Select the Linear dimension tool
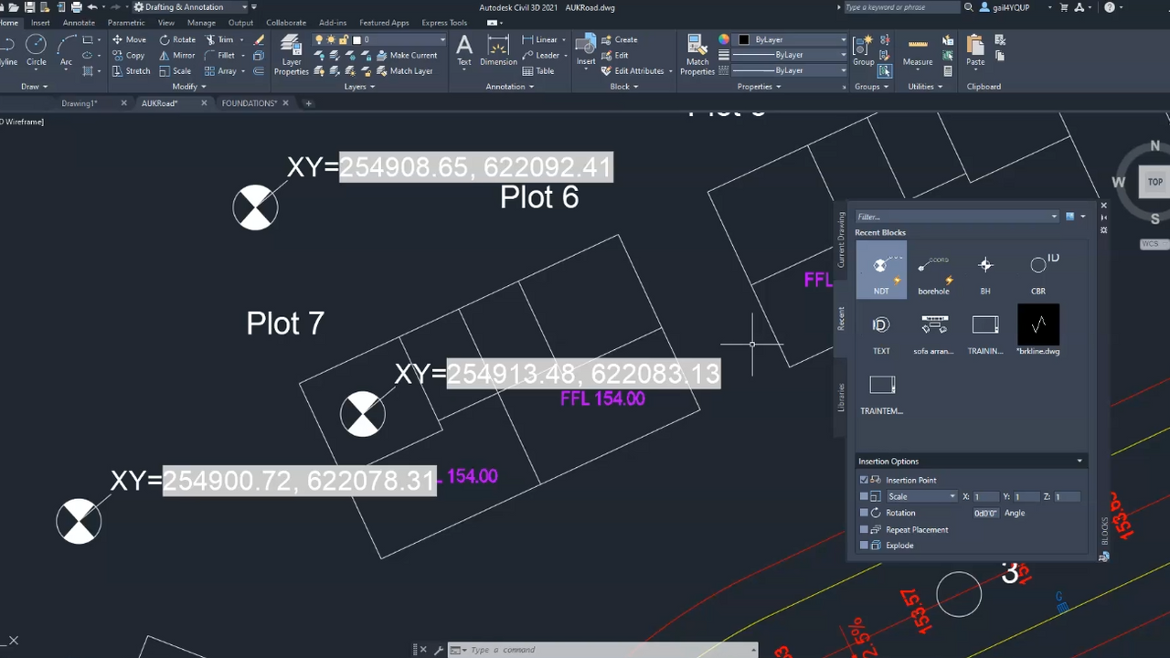Viewport: 1170px width, 658px height. [540, 39]
